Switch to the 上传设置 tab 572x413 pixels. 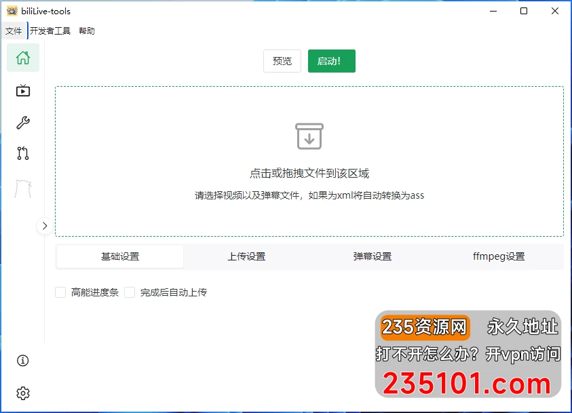tap(246, 256)
